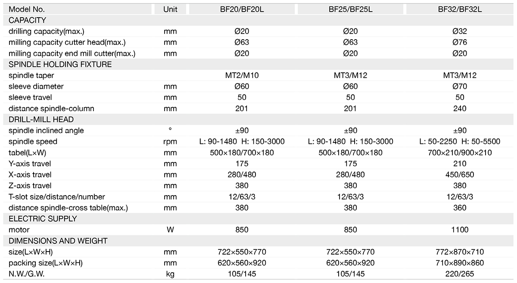Click the spindle speed row label
The height and width of the screenshot is (283, 517).
[33, 142]
